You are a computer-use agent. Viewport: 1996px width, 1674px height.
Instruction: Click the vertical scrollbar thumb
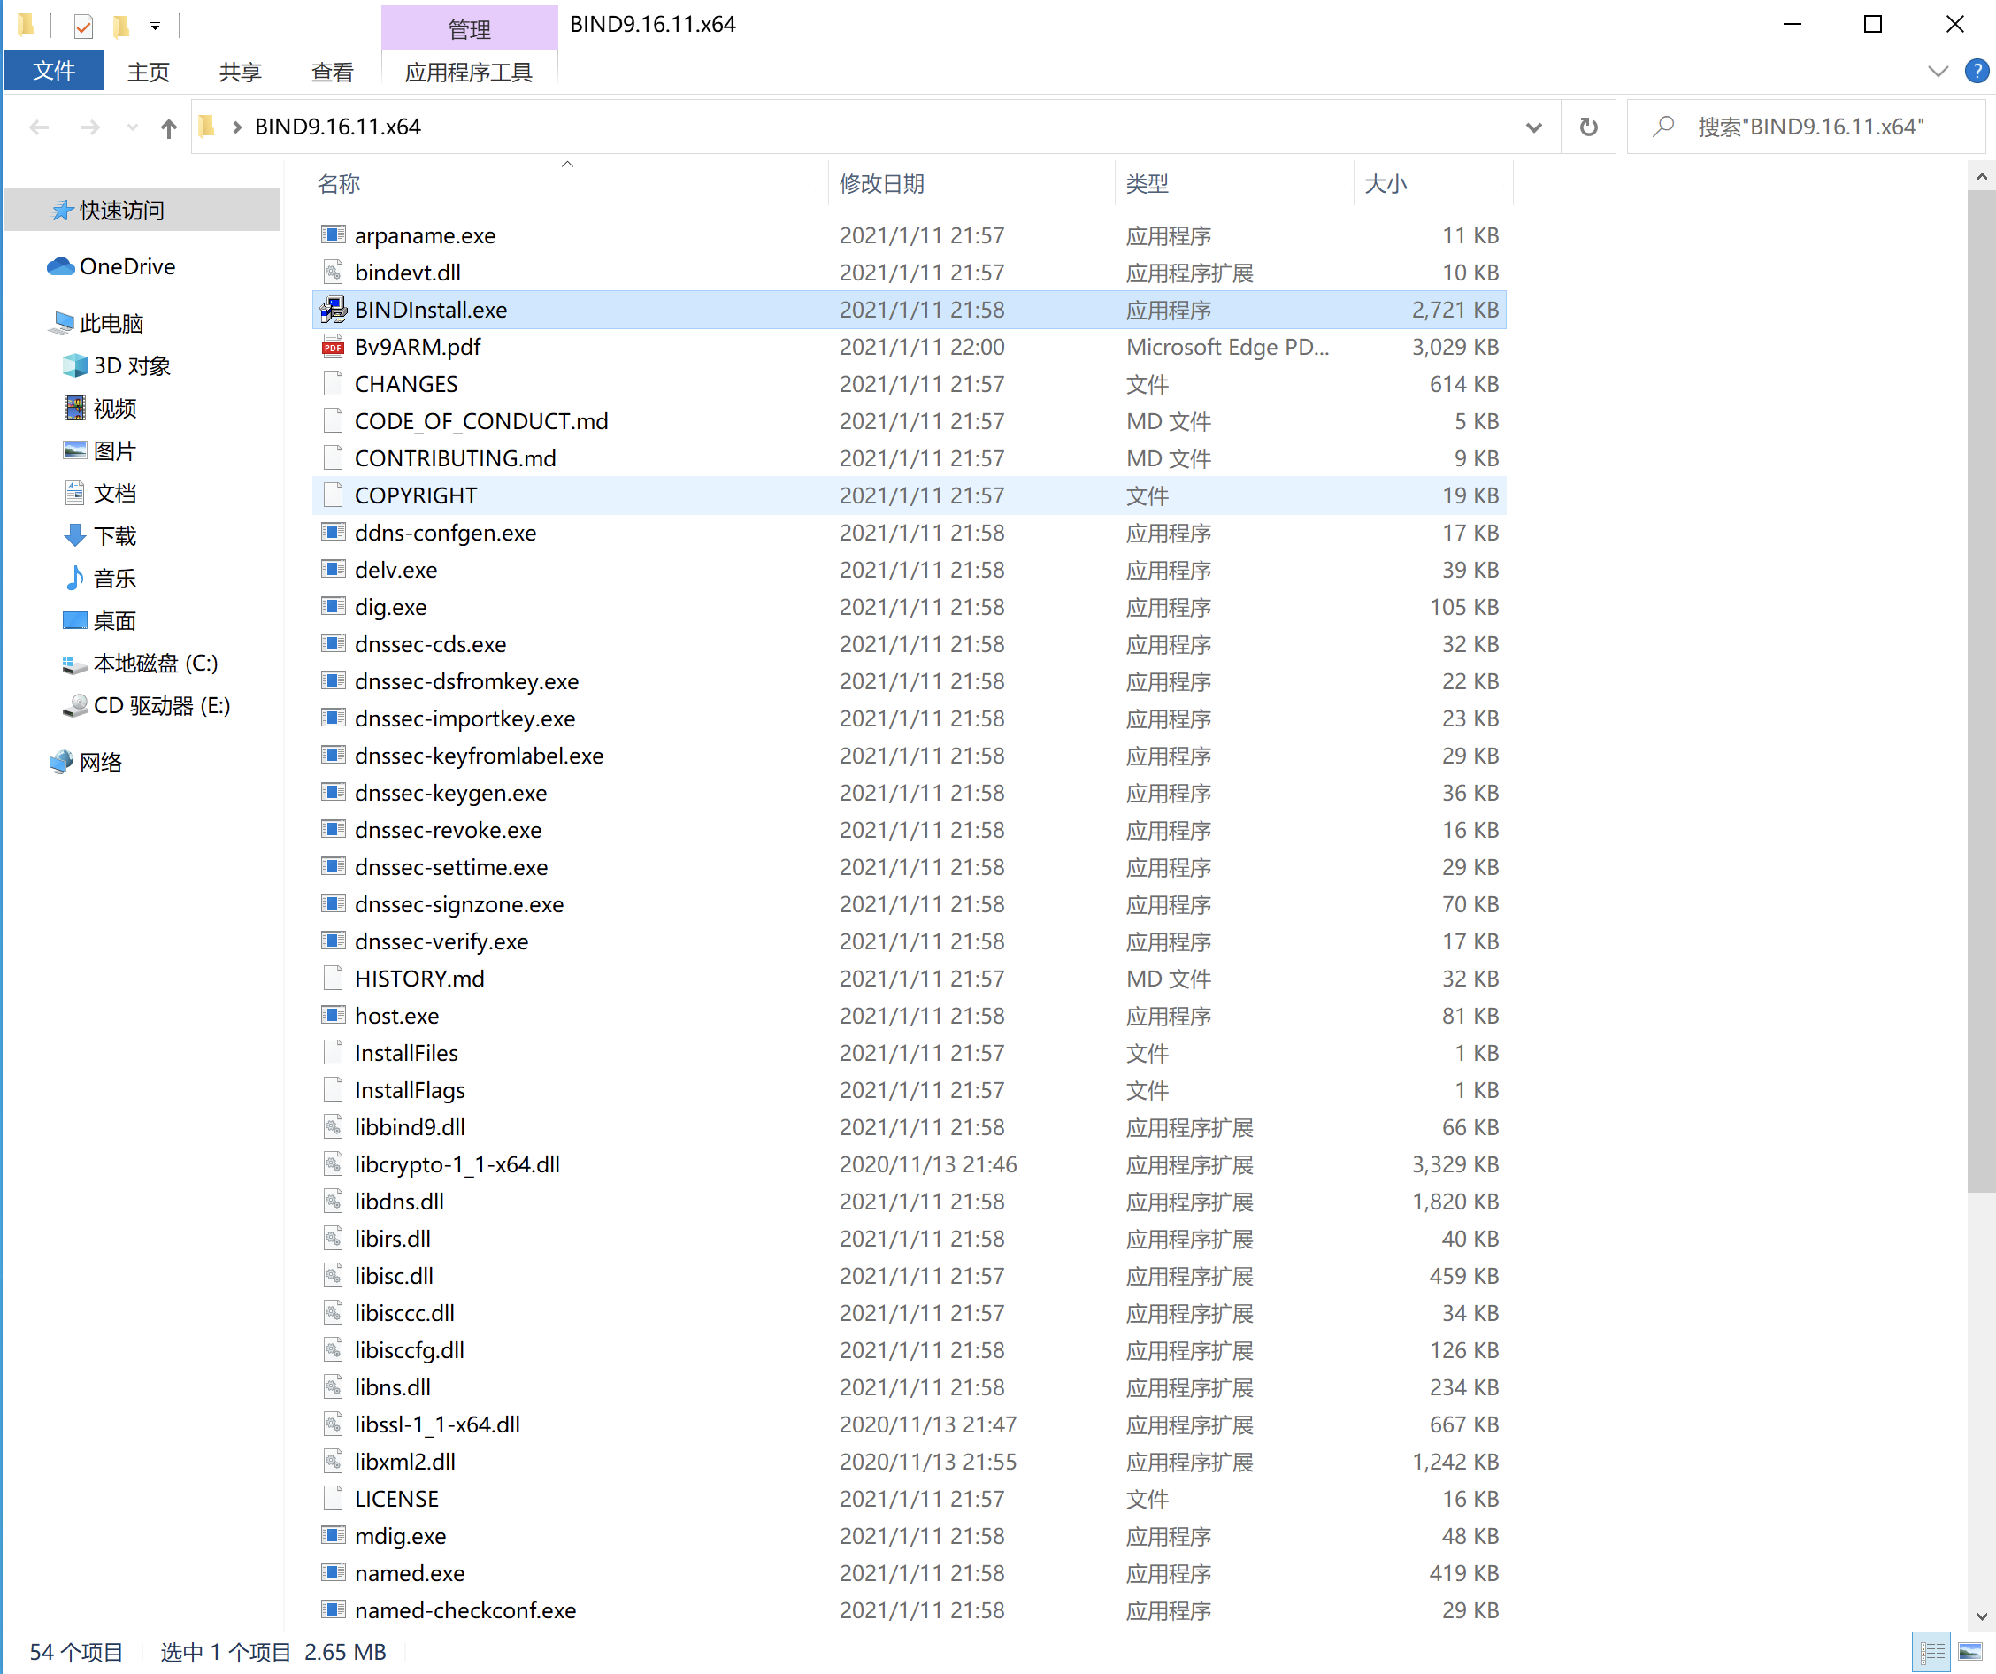[1981, 689]
